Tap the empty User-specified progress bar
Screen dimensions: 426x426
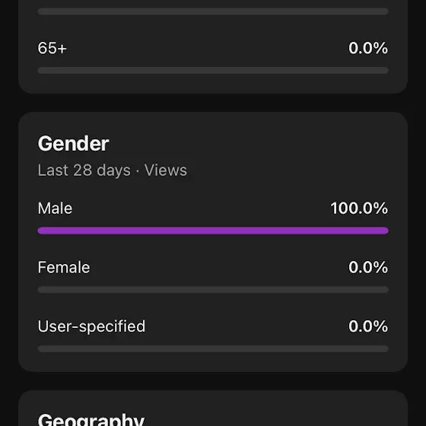pyautogui.click(x=213, y=348)
